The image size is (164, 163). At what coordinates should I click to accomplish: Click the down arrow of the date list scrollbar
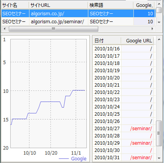pyautogui.click(x=159, y=158)
